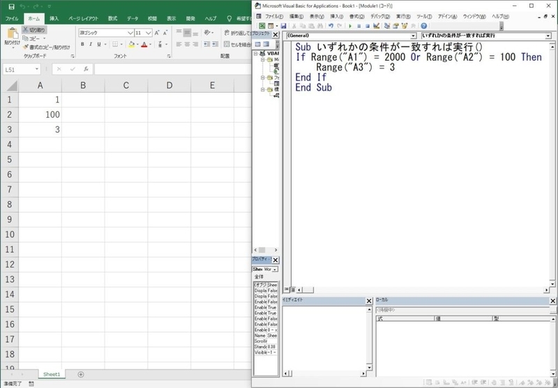The width and height of the screenshot is (558, 388).
Task: Click Increase Indent icon in Excel ribbon
Action: [x=215, y=44]
